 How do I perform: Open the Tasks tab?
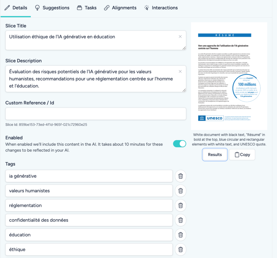tap(87, 8)
